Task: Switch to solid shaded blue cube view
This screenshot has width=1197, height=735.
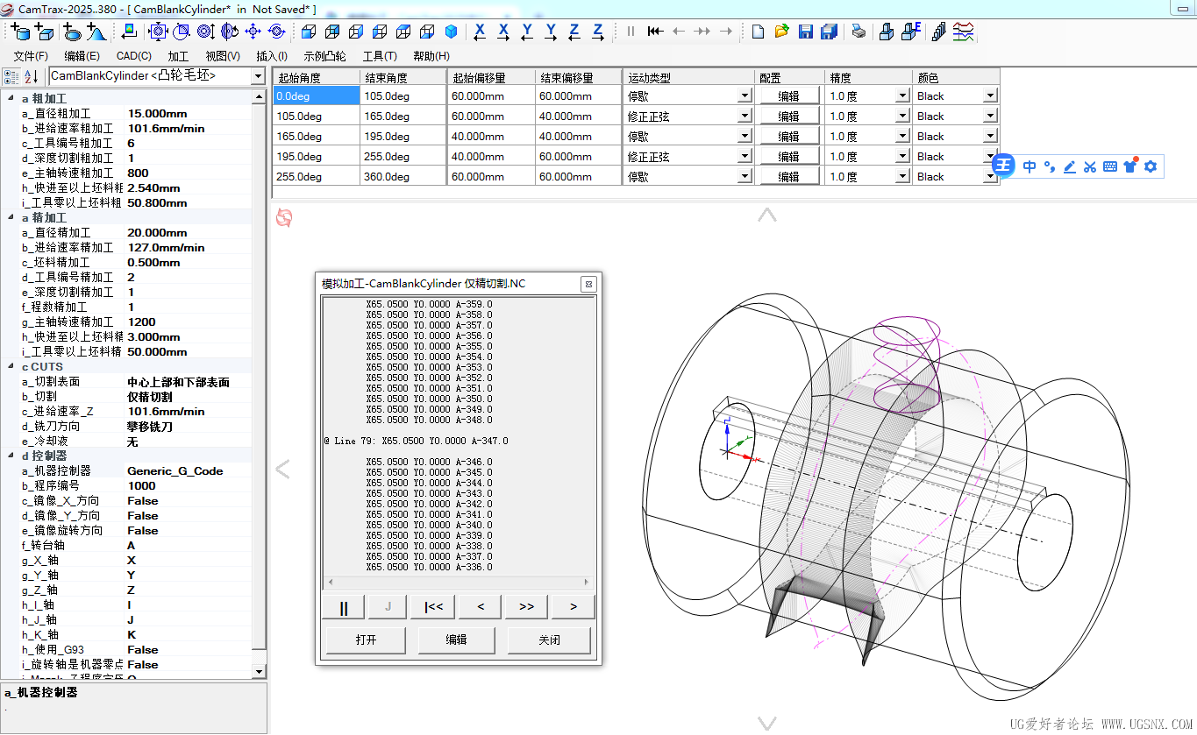Action: pyautogui.click(x=451, y=32)
